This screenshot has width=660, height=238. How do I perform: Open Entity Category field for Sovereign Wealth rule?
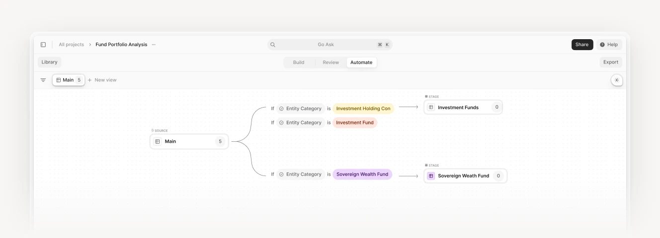pos(300,174)
